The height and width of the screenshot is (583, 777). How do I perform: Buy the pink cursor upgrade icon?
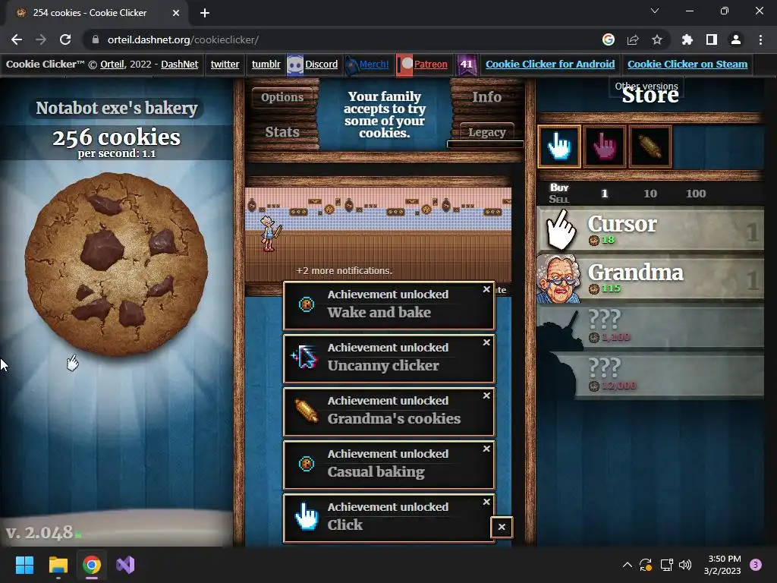pyautogui.click(x=604, y=147)
